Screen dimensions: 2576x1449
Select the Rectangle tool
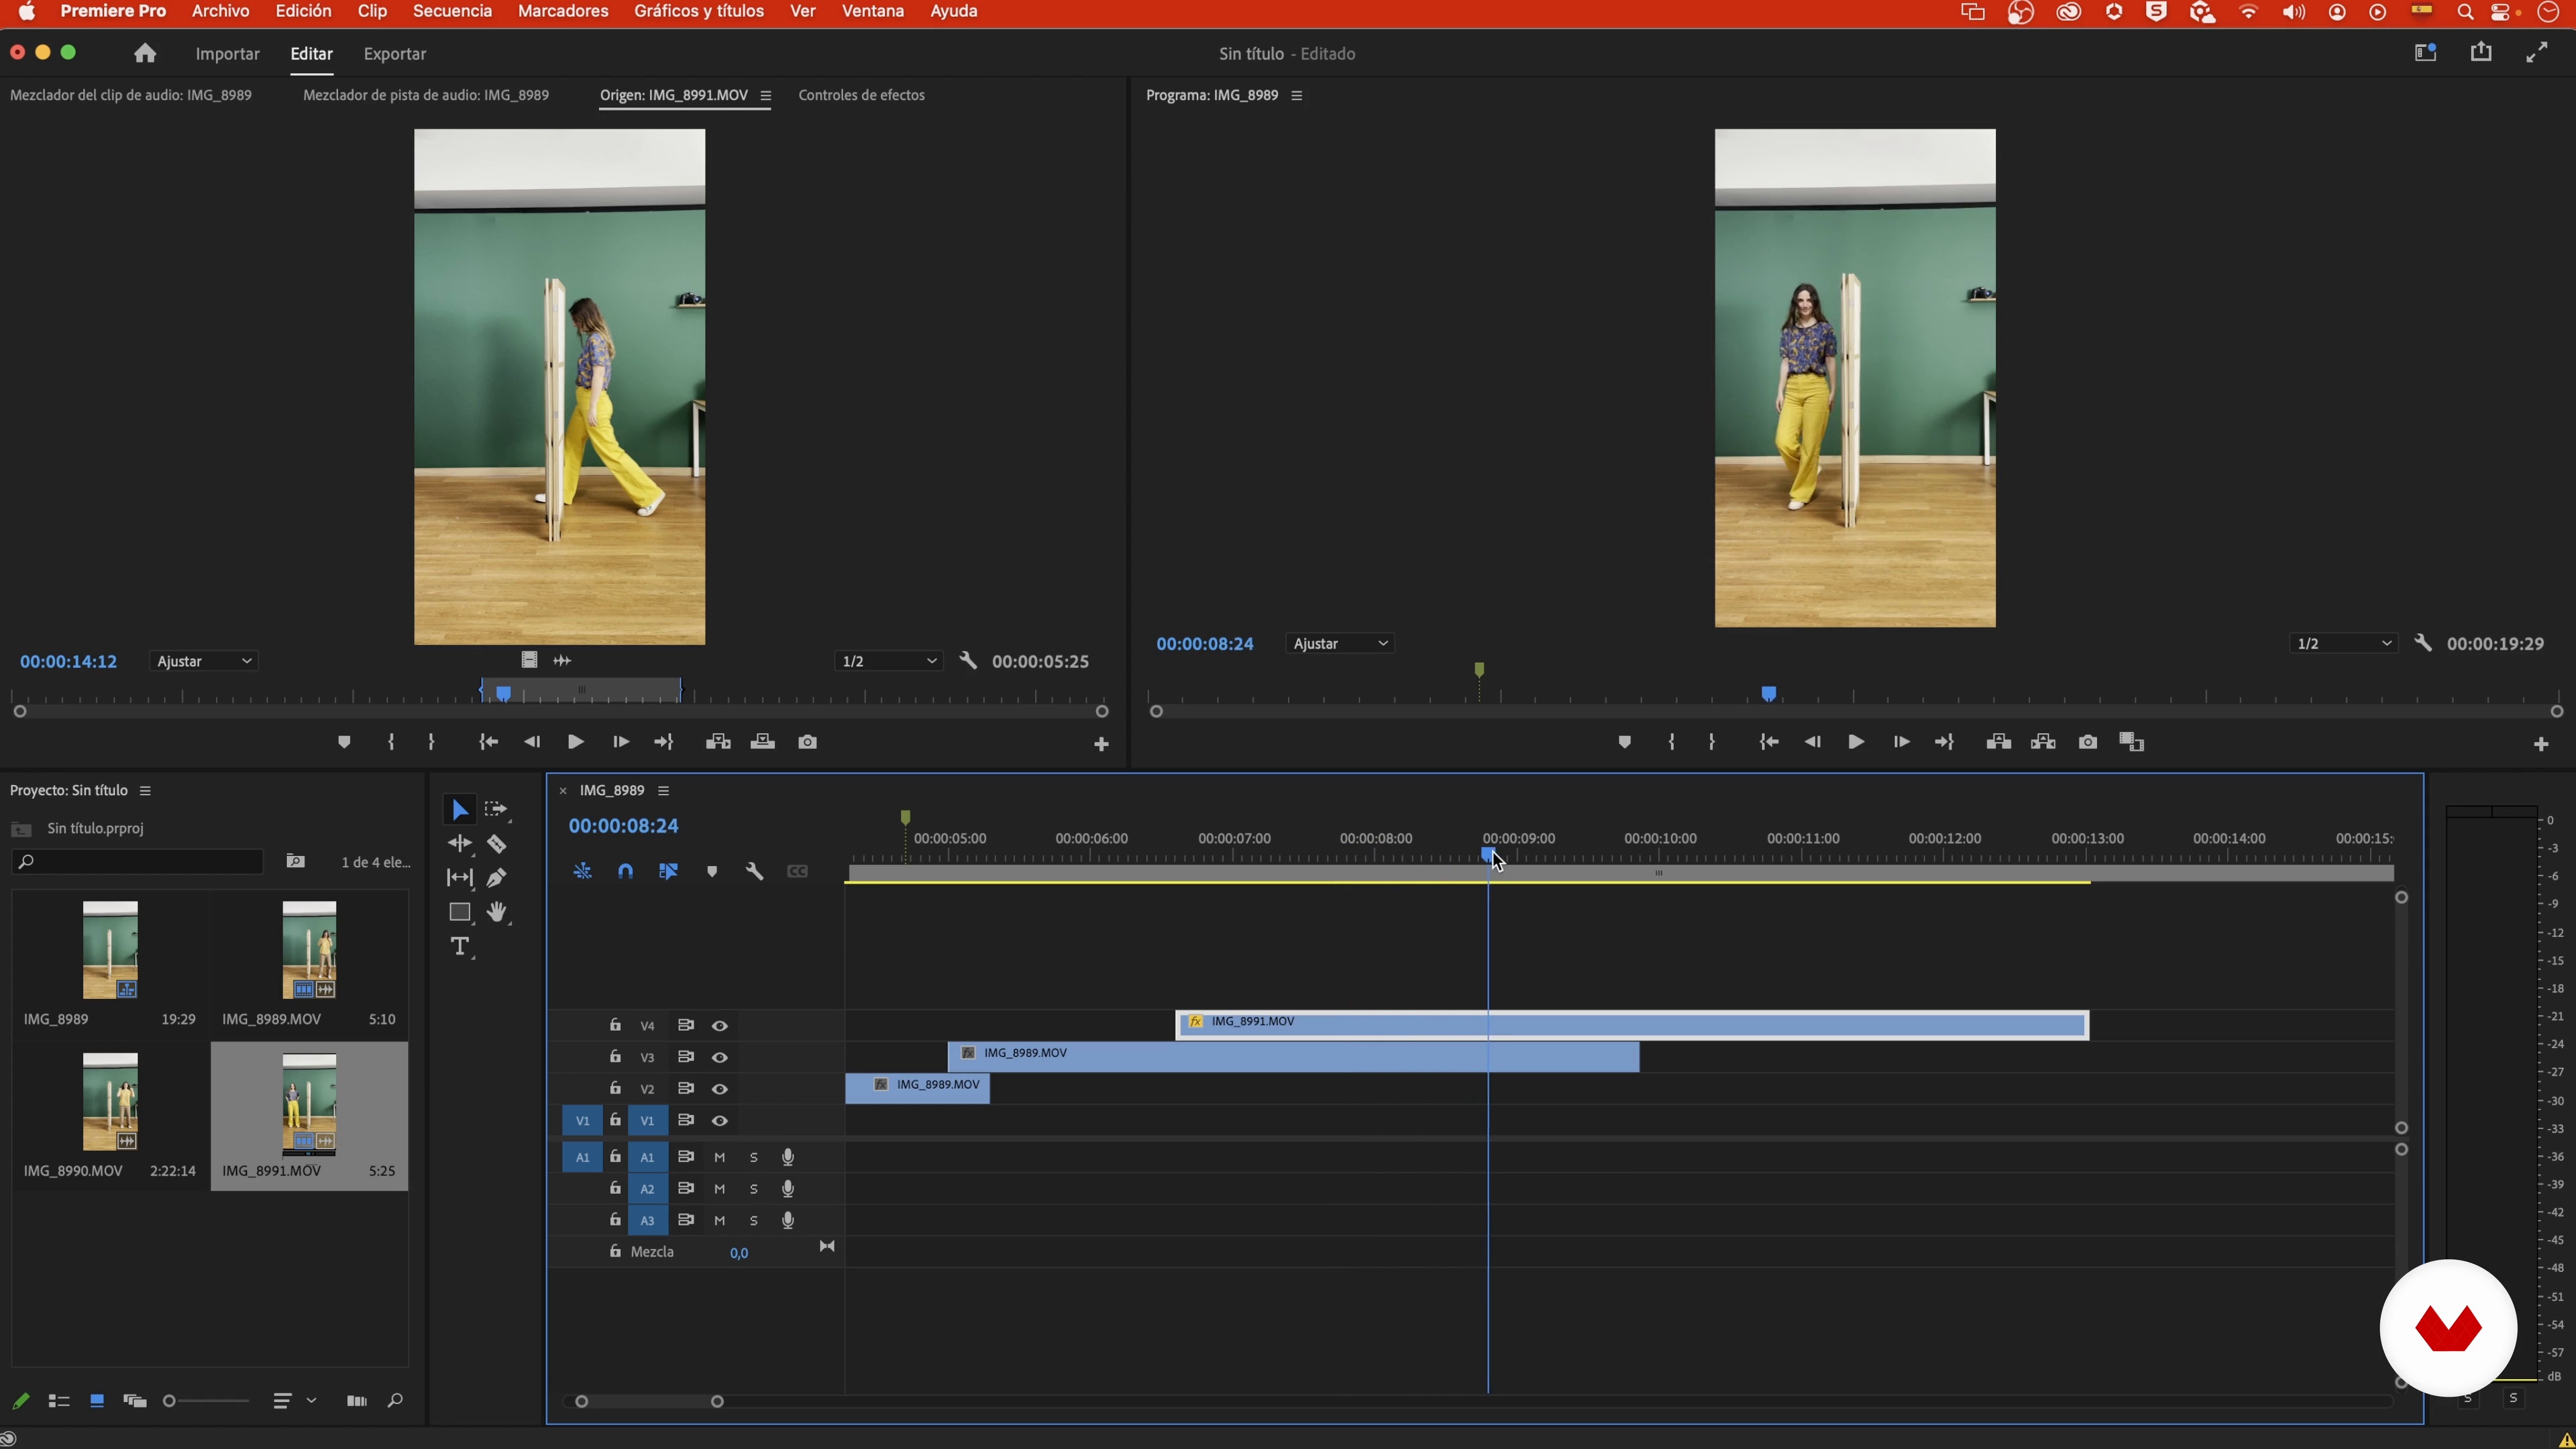click(459, 912)
